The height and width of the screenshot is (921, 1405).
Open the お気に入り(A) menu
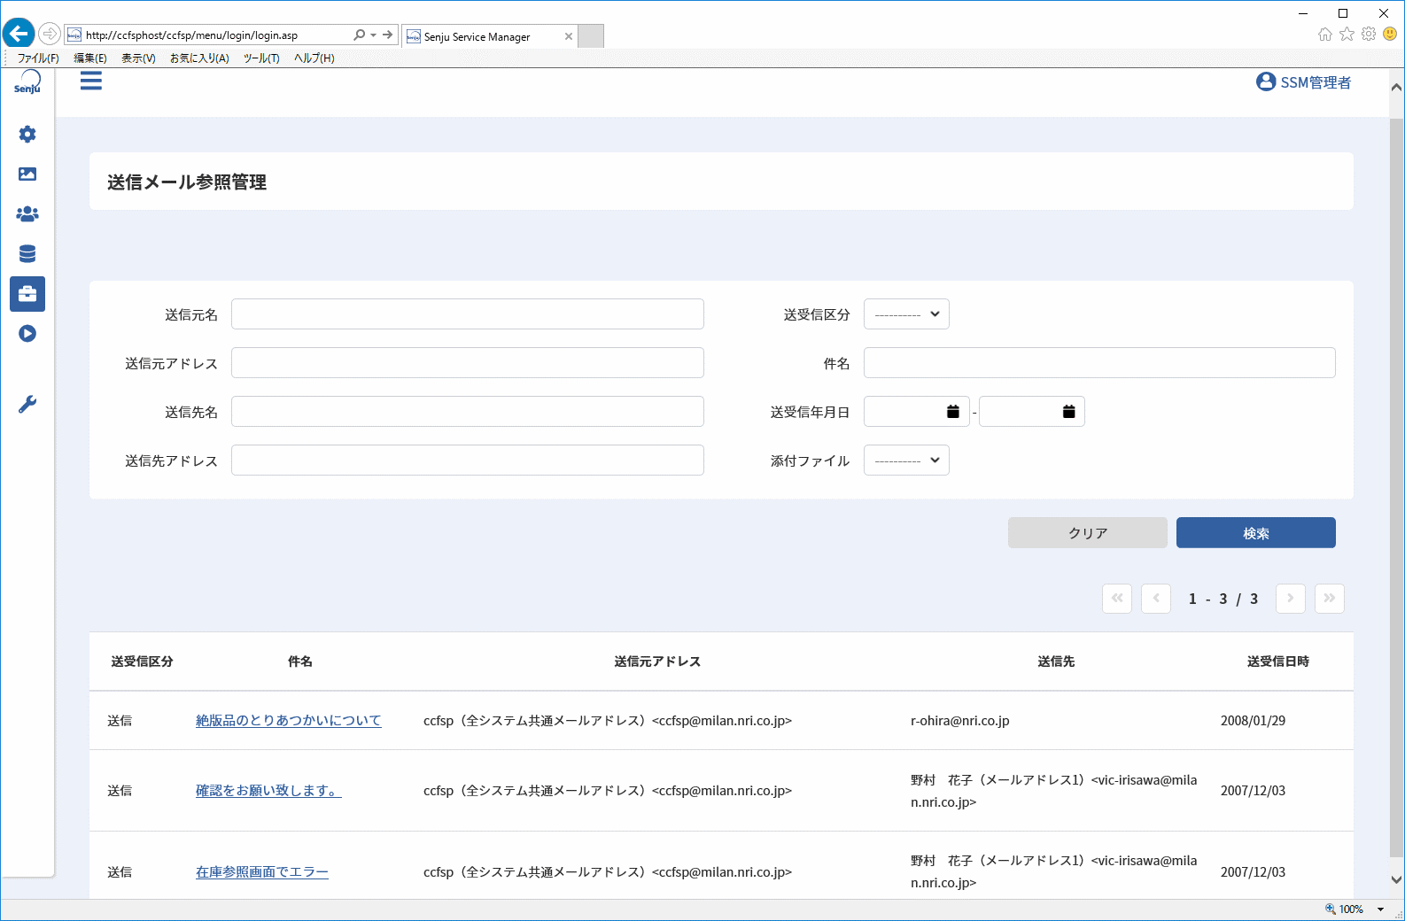pos(199,58)
